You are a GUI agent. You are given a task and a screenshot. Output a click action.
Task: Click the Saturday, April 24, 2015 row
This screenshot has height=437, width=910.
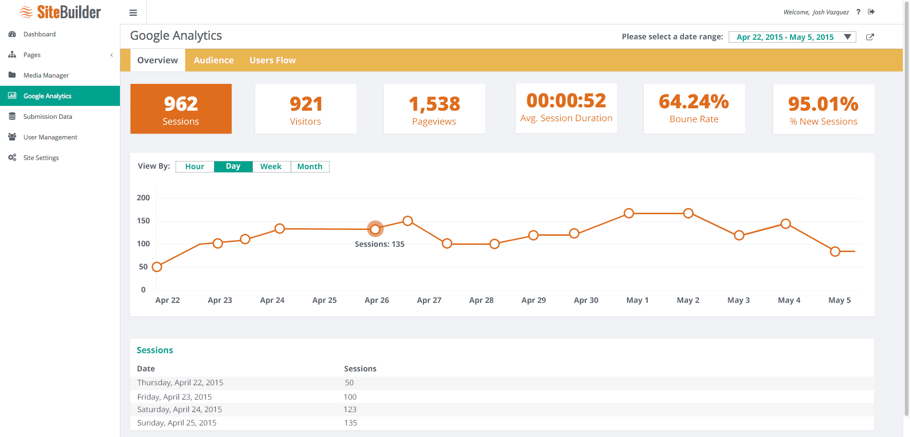point(502,410)
